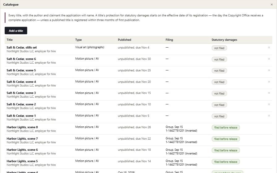Select the 'unpublished, due Nov 30' cell
The image size is (277, 173).
point(134,59)
